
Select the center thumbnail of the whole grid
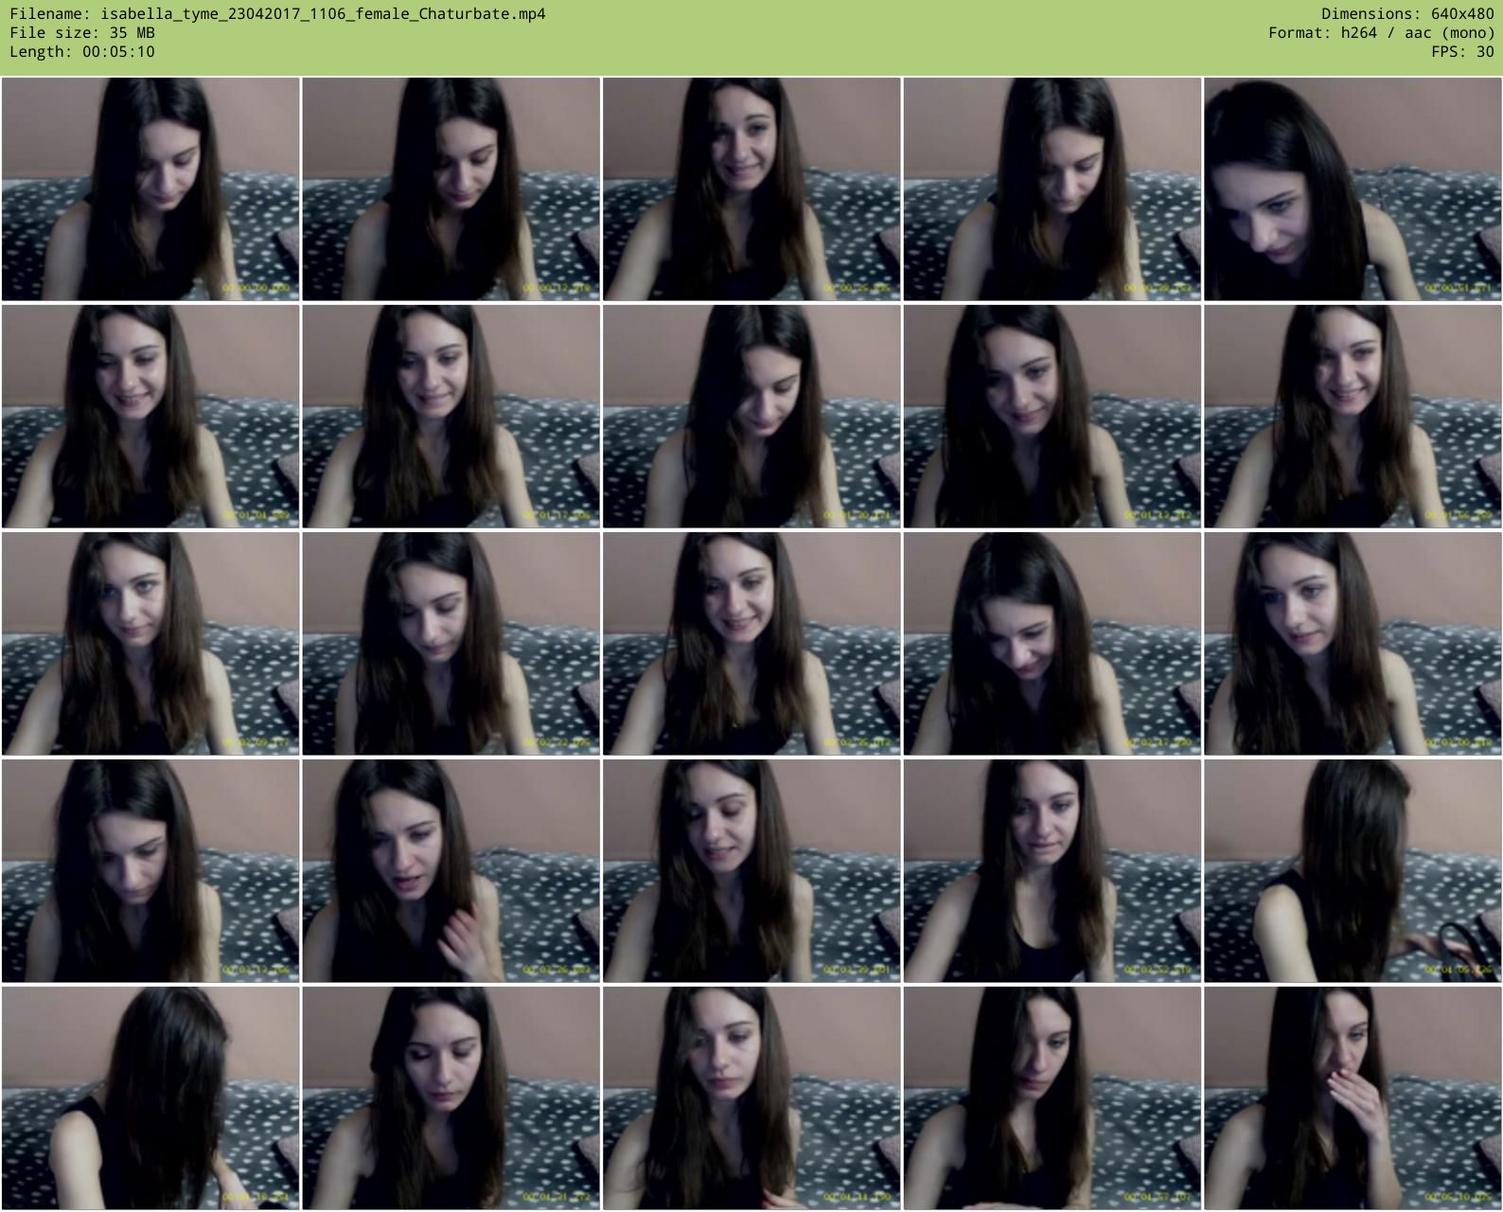(x=751, y=644)
